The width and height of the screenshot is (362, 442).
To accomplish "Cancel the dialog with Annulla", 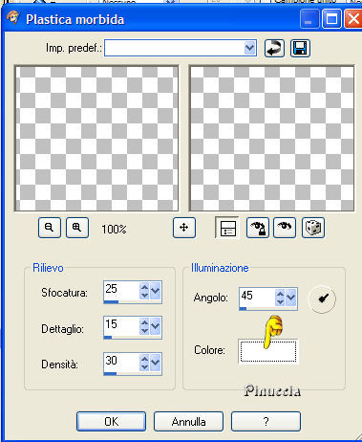I will 188,422.
